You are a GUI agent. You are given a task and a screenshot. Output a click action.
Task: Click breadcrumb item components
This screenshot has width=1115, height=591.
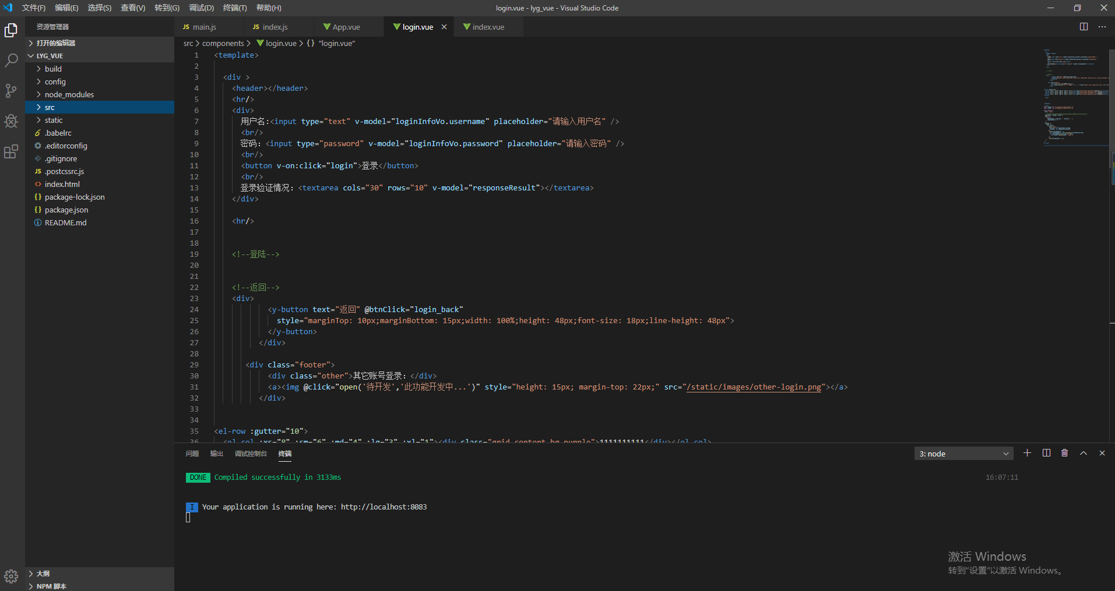pos(223,43)
